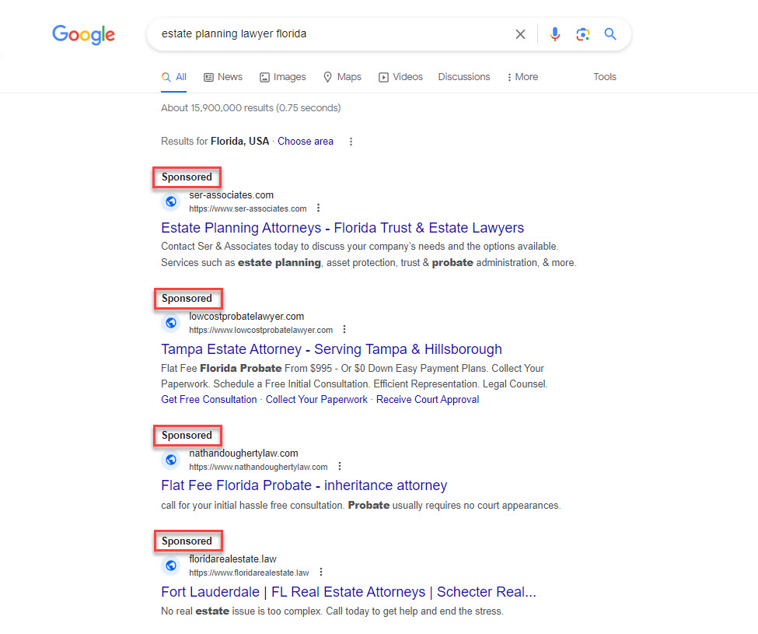Screen dimensions: 758x634
Task: Open options menu next to Choose area
Action: 351,142
